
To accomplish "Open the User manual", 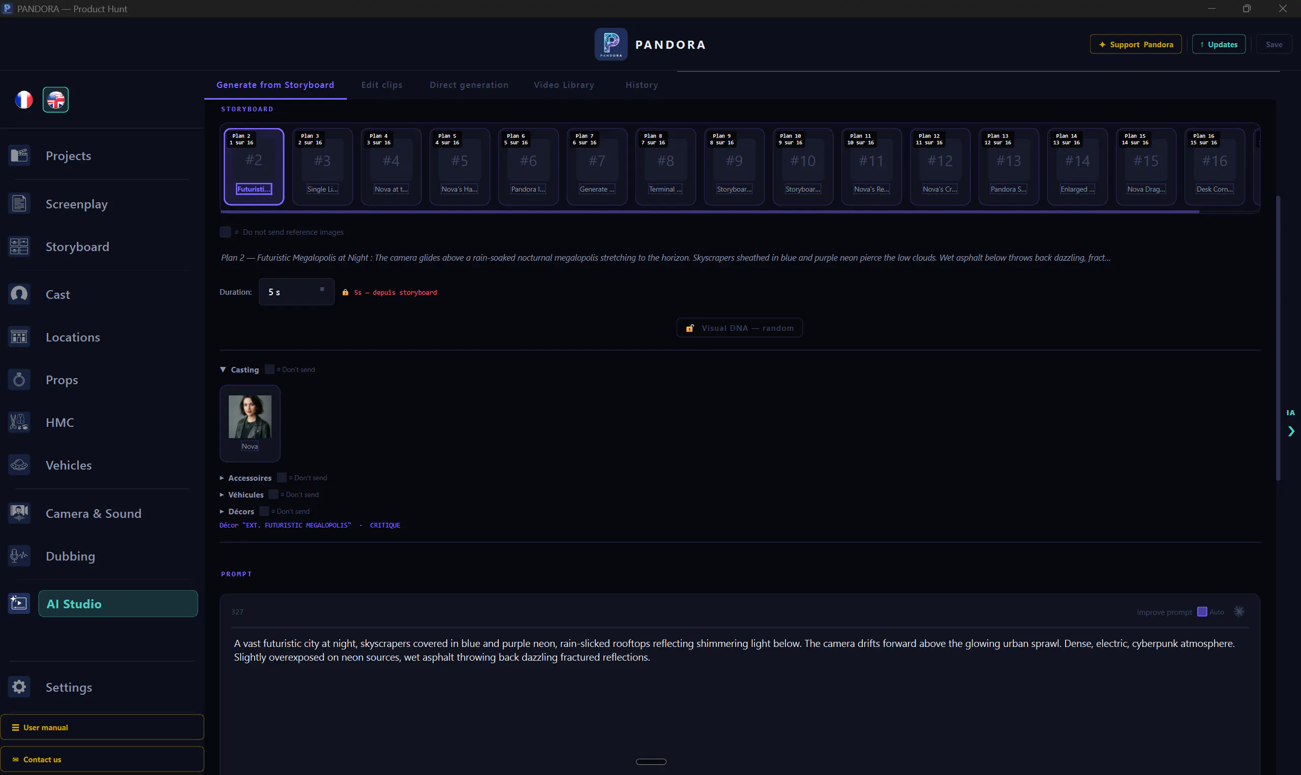I will (x=102, y=727).
